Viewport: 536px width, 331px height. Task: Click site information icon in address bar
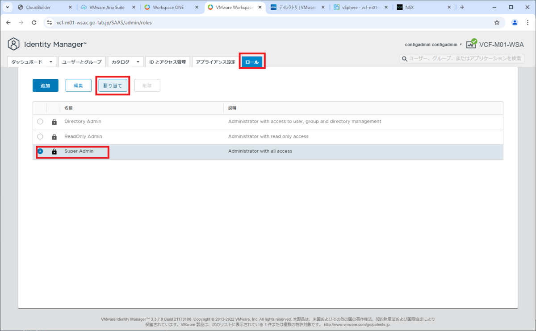tap(50, 22)
